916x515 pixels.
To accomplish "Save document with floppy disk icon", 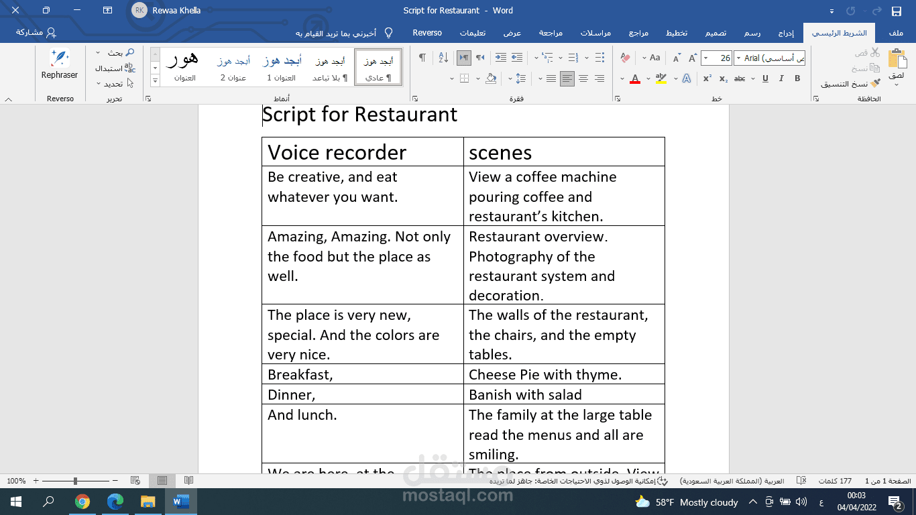I will point(897,11).
